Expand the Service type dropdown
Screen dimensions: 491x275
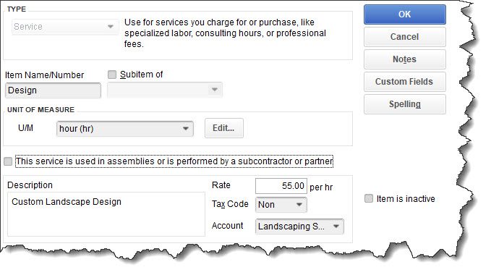65,27
